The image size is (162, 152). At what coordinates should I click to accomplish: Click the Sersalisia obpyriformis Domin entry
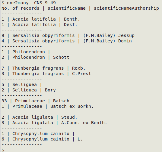[x=67, y=41]
